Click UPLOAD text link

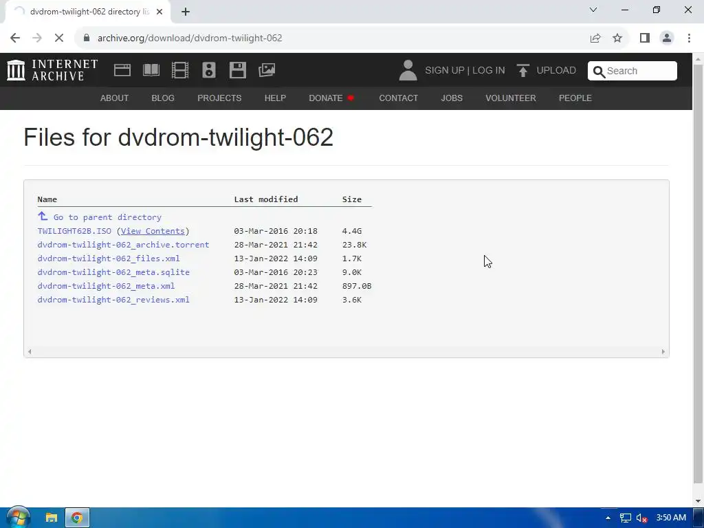[x=556, y=71]
